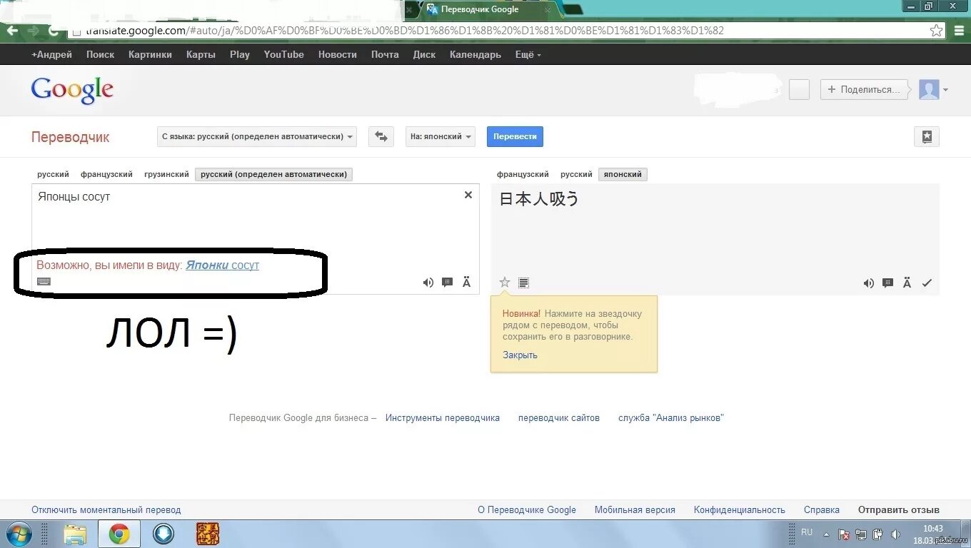
Task: Select source language французский tab
Action: (x=106, y=174)
